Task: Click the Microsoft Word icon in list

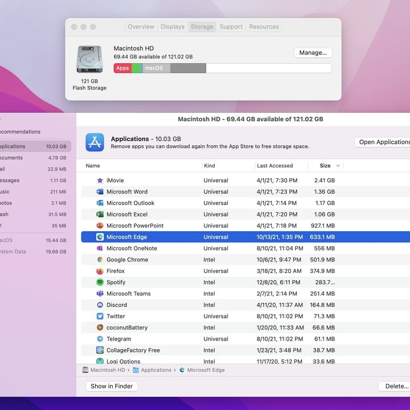Action: point(100,192)
